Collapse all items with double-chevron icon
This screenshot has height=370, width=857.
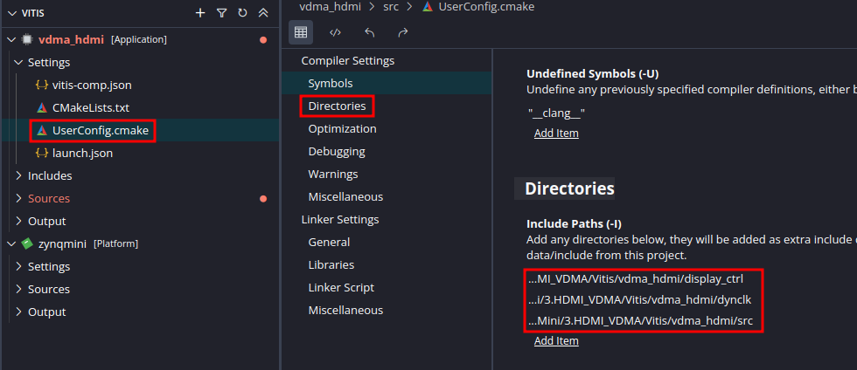pyautogui.click(x=263, y=13)
